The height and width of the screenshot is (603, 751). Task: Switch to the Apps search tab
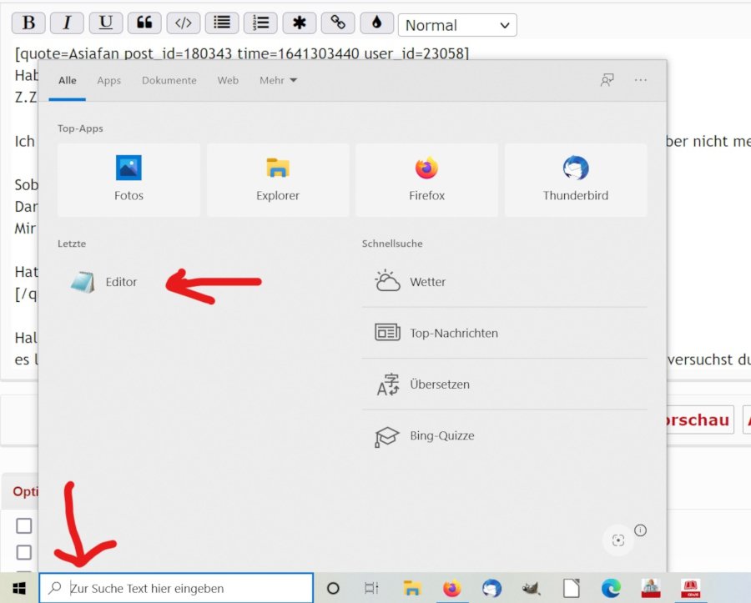point(108,80)
